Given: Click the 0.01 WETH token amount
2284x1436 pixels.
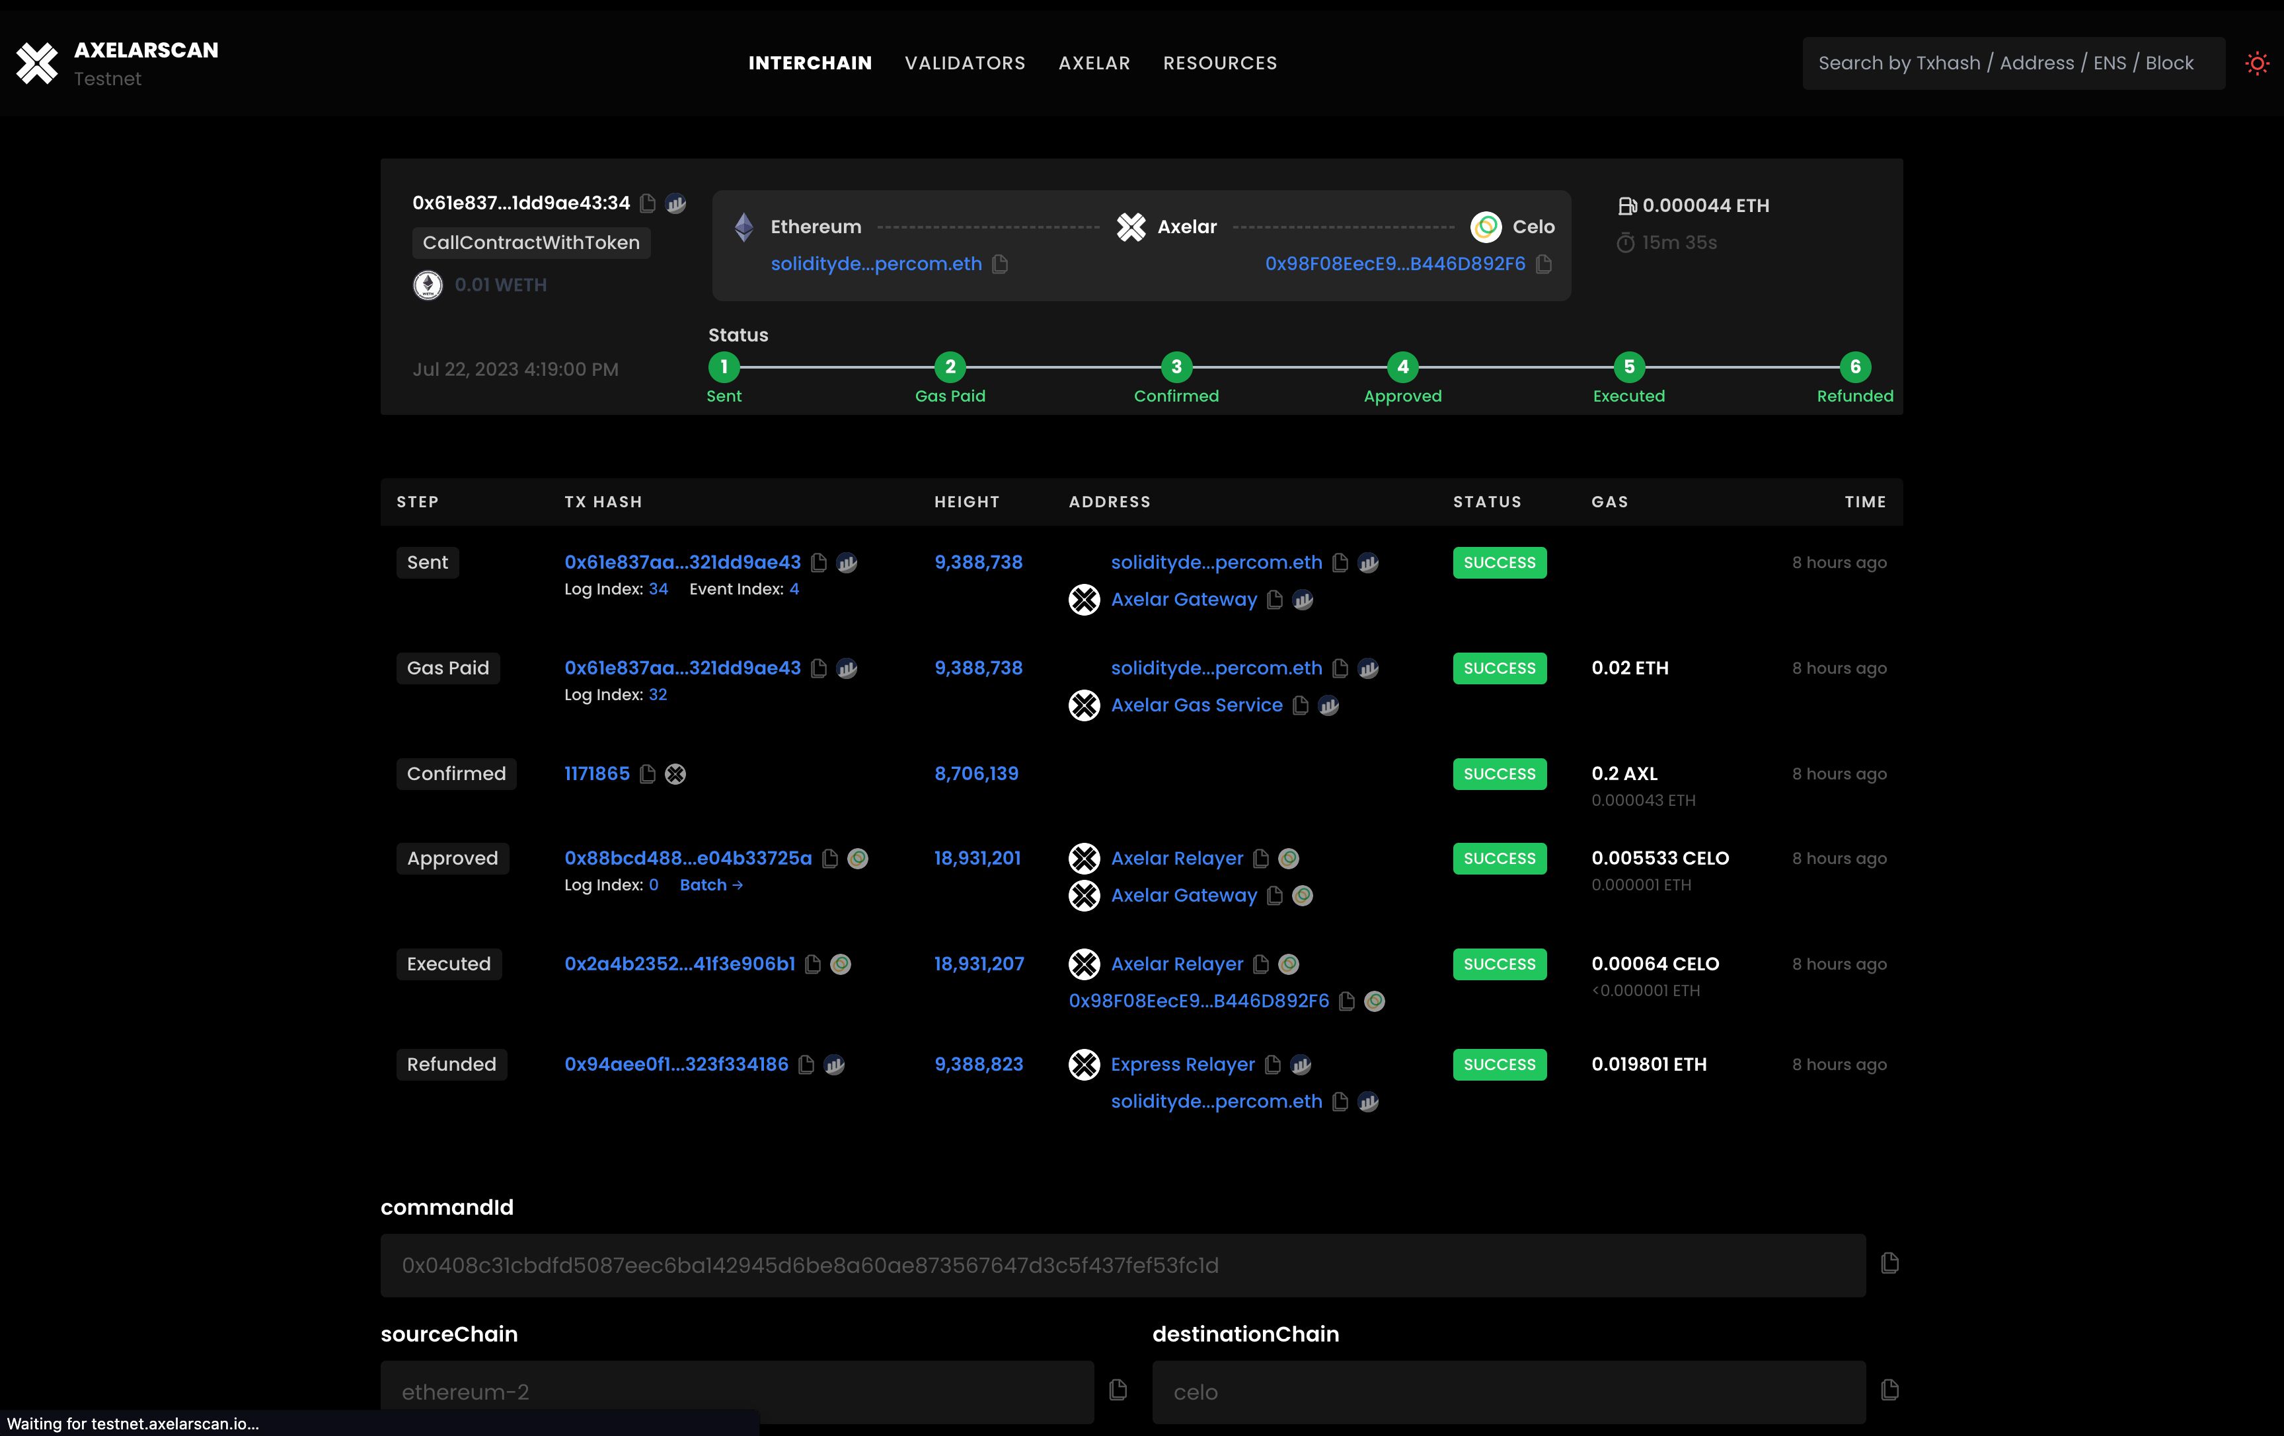Looking at the screenshot, I should pyautogui.click(x=501, y=285).
